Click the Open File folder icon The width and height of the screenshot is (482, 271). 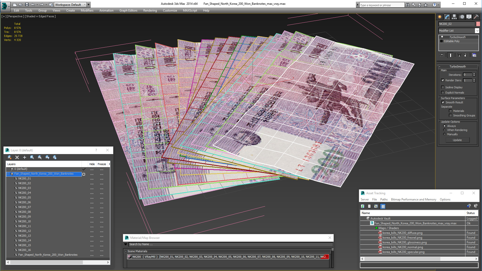21,5
